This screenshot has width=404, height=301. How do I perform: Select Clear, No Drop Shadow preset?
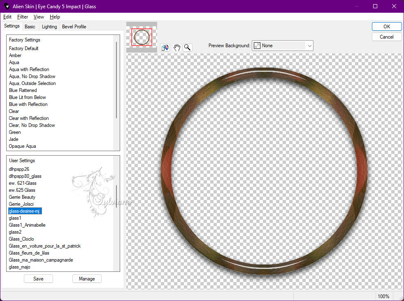coord(32,125)
